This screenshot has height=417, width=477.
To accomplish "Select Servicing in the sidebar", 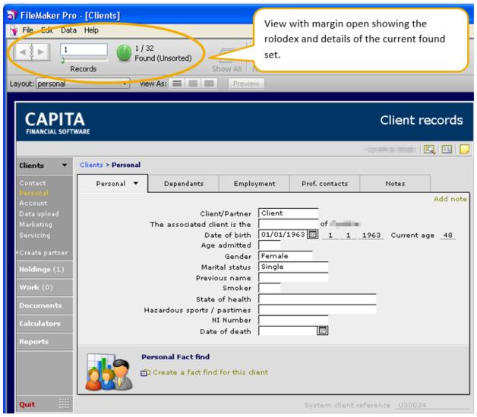I will pos(35,235).
